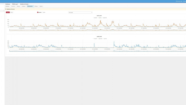The width and height of the screenshot is (186, 105).
Task: Click the red Recent button
Action: point(8,12)
